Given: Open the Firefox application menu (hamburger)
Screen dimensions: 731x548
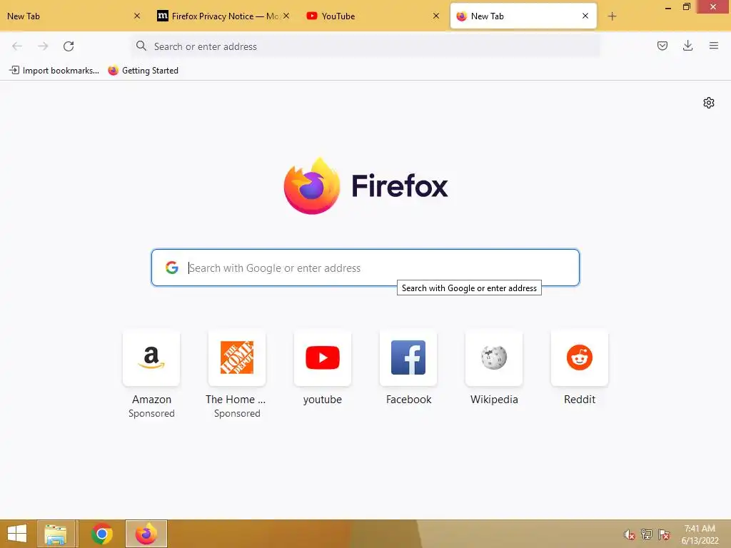Looking at the screenshot, I should (713, 46).
